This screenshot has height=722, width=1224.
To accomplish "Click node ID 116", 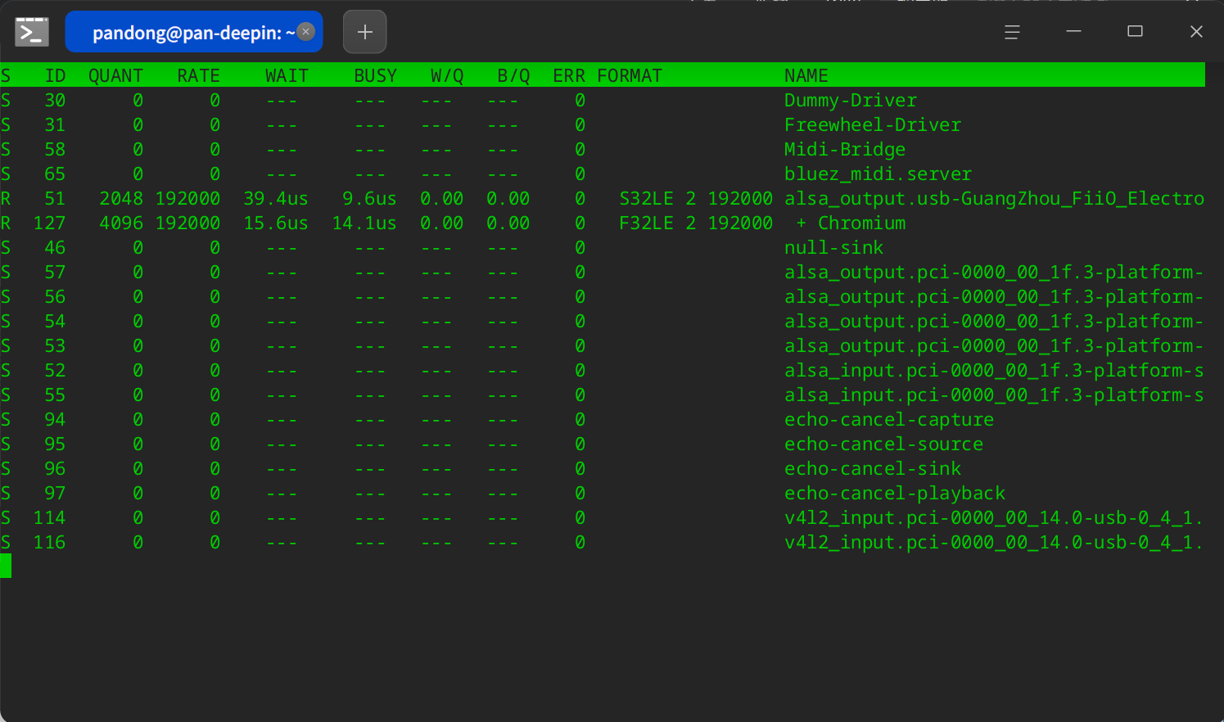I will pos(49,542).
